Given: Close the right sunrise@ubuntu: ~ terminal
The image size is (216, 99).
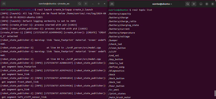Looking at the screenshot, I should (x=212, y=4).
